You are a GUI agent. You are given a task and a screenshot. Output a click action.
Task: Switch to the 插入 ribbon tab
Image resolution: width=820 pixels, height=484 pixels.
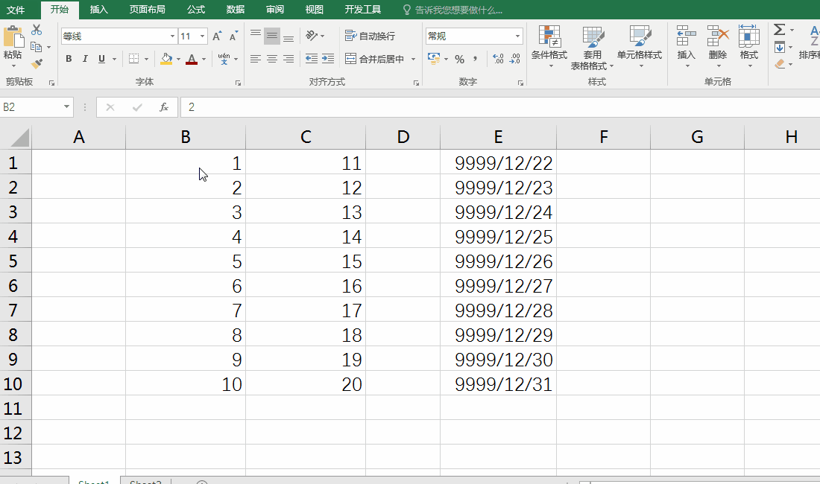coord(99,10)
